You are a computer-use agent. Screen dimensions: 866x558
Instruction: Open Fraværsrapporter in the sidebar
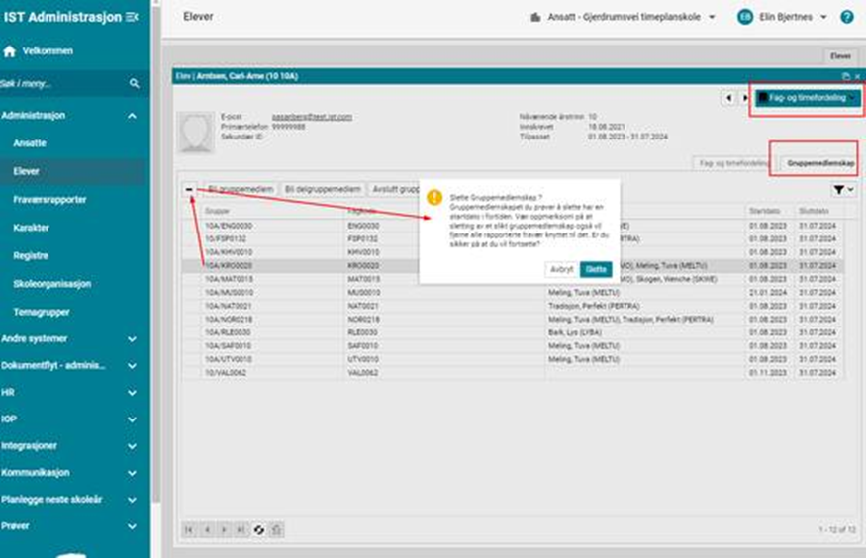(x=49, y=199)
